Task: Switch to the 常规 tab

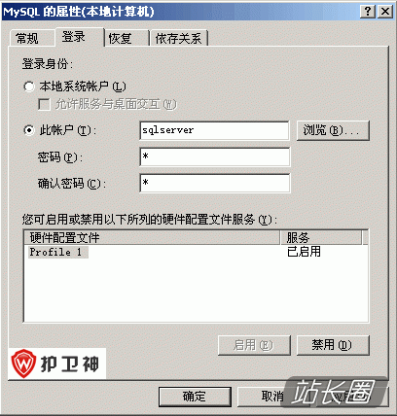Action: click(x=27, y=38)
